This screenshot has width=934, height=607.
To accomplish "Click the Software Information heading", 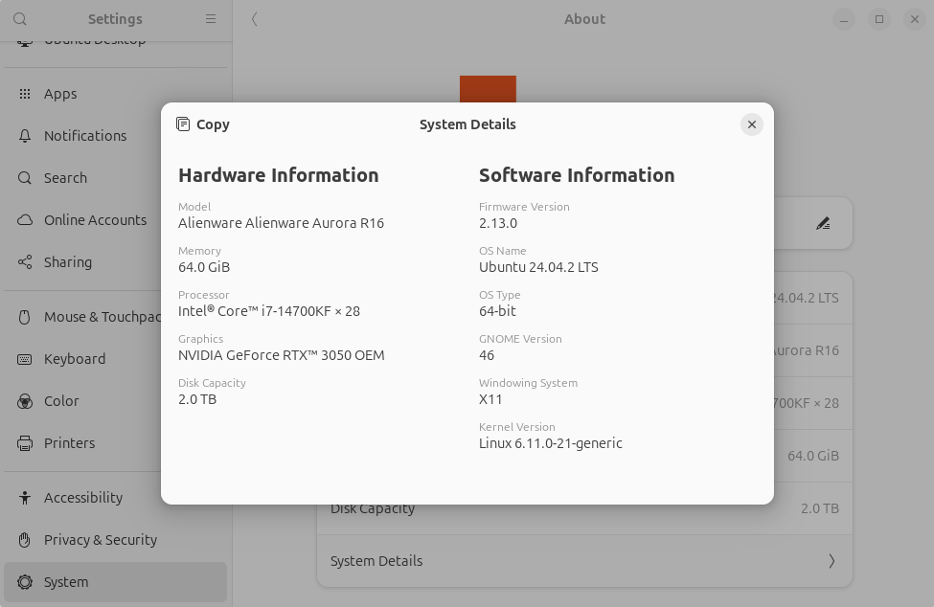I will point(577,175).
